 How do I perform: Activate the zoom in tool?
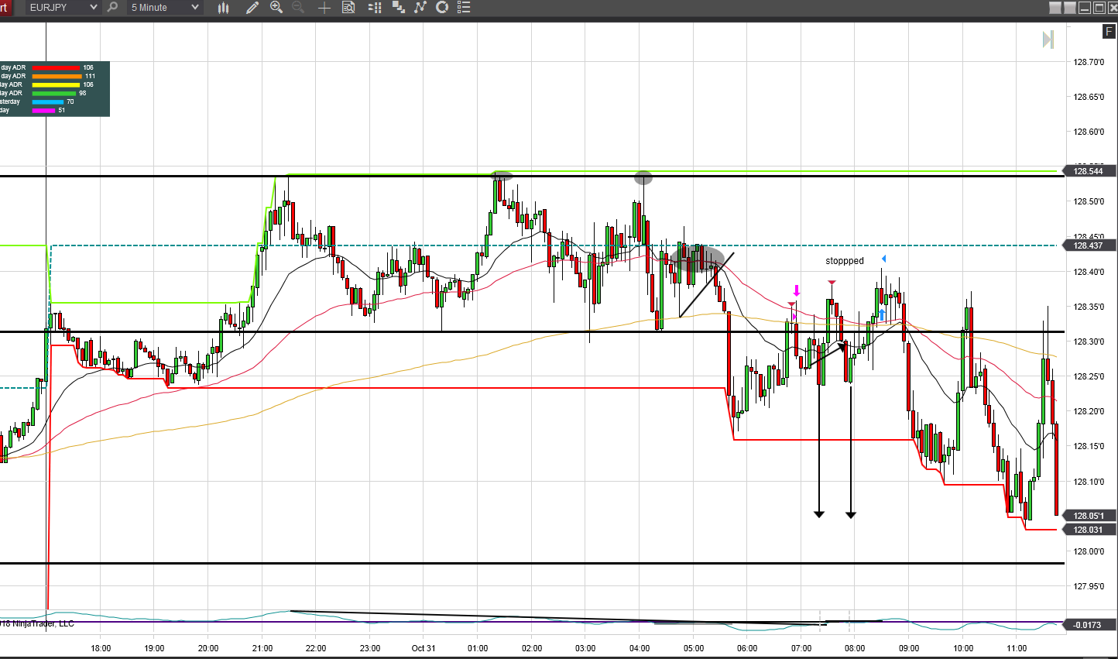pos(276,7)
